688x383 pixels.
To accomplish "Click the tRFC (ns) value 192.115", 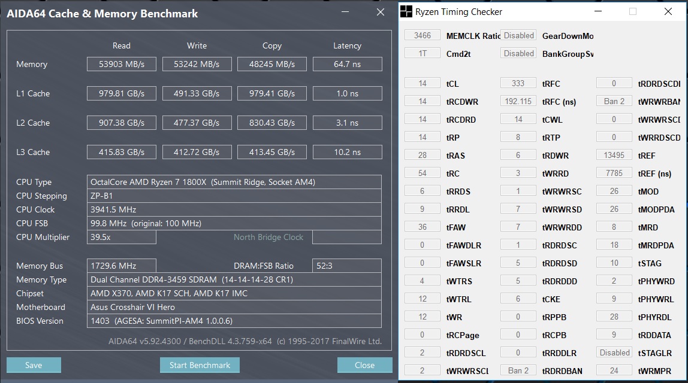I will click(518, 101).
